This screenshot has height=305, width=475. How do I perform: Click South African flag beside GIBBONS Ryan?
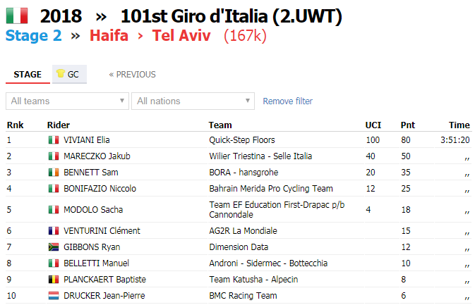click(54, 247)
